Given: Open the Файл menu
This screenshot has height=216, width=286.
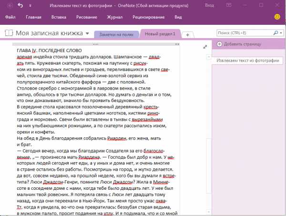Looking at the screenshot, I should 11,17.
